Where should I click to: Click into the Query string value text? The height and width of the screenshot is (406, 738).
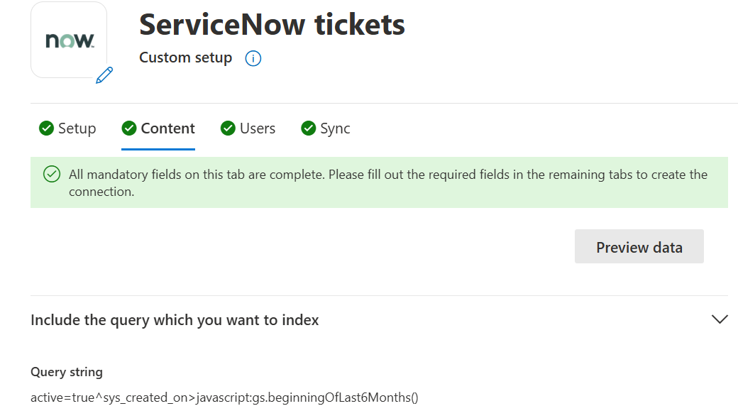tap(224, 397)
